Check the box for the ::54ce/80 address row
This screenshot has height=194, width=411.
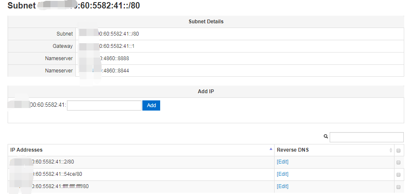tap(398, 175)
